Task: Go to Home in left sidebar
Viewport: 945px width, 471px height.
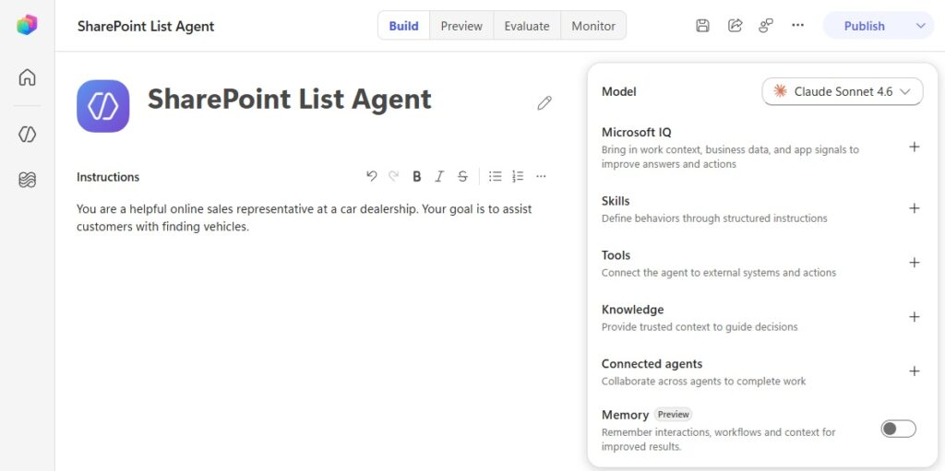Action: 27,77
